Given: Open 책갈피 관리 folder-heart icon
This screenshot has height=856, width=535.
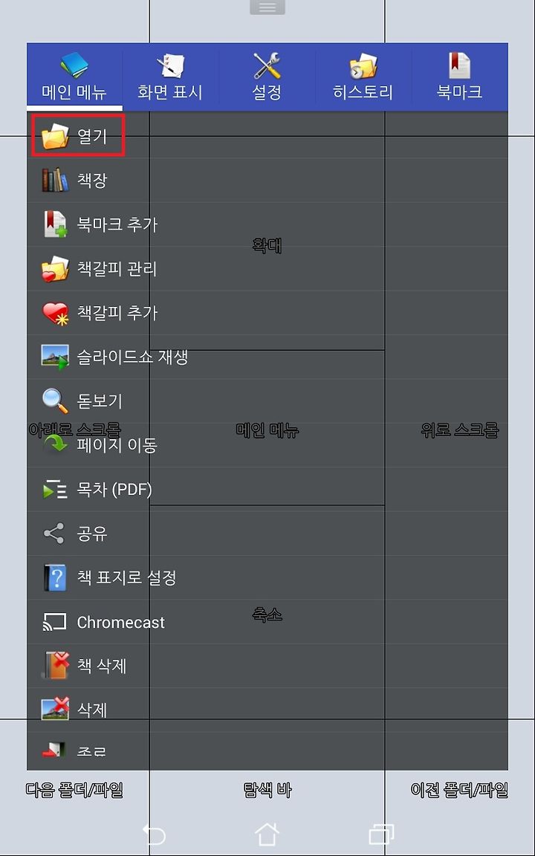Looking at the screenshot, I should [x=55, y=268].
